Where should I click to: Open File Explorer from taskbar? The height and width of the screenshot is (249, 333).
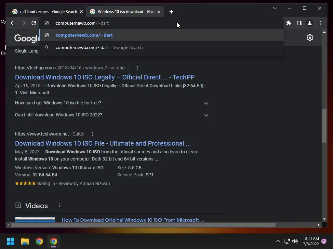[x=25, y=241]
